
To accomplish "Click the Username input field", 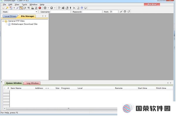I will point(60,12).
